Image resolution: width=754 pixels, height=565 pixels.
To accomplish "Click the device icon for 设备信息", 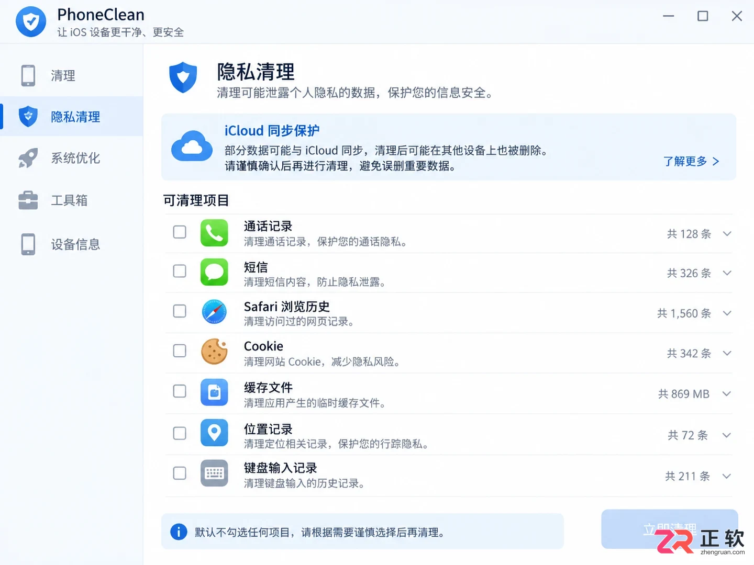I will click(x=28, y=244).
